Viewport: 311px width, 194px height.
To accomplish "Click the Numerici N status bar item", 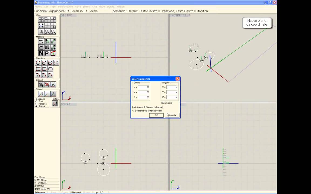I will 88,192.
